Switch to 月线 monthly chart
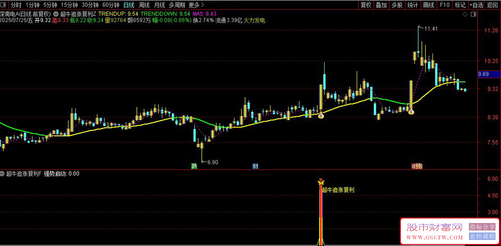501x246 pixels. [x=159, y=5]
